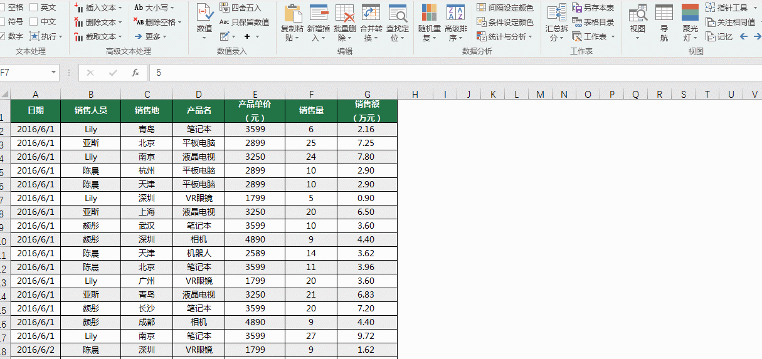
Task: Click the select-all corner of the sheet
Action: click(5, 94)
